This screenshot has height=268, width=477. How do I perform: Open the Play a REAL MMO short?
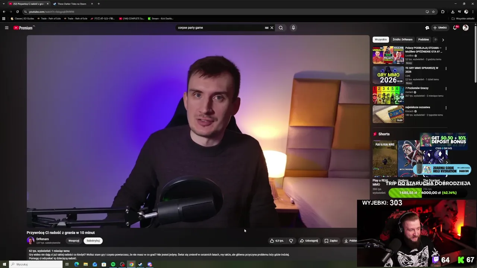click(385, 159)
